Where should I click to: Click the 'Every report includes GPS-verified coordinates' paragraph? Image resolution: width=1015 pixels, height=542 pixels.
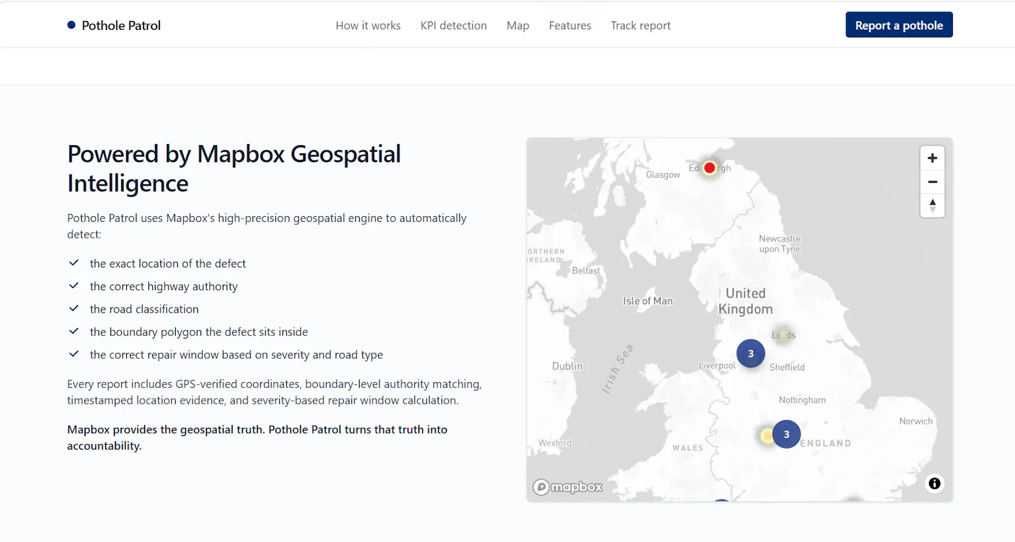pyautogui.click(x=274, y=392)
